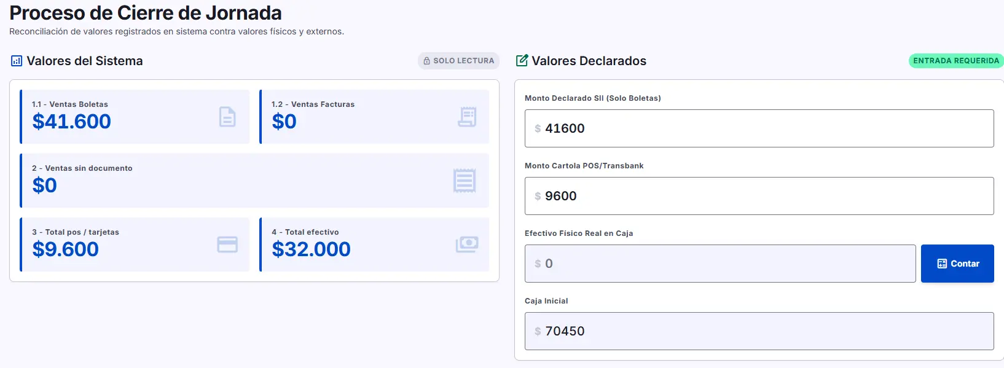Click the Reconciliación de valores subtitle text
The height and width of the screenshot is (368, 1004).
tap(176, 31)
